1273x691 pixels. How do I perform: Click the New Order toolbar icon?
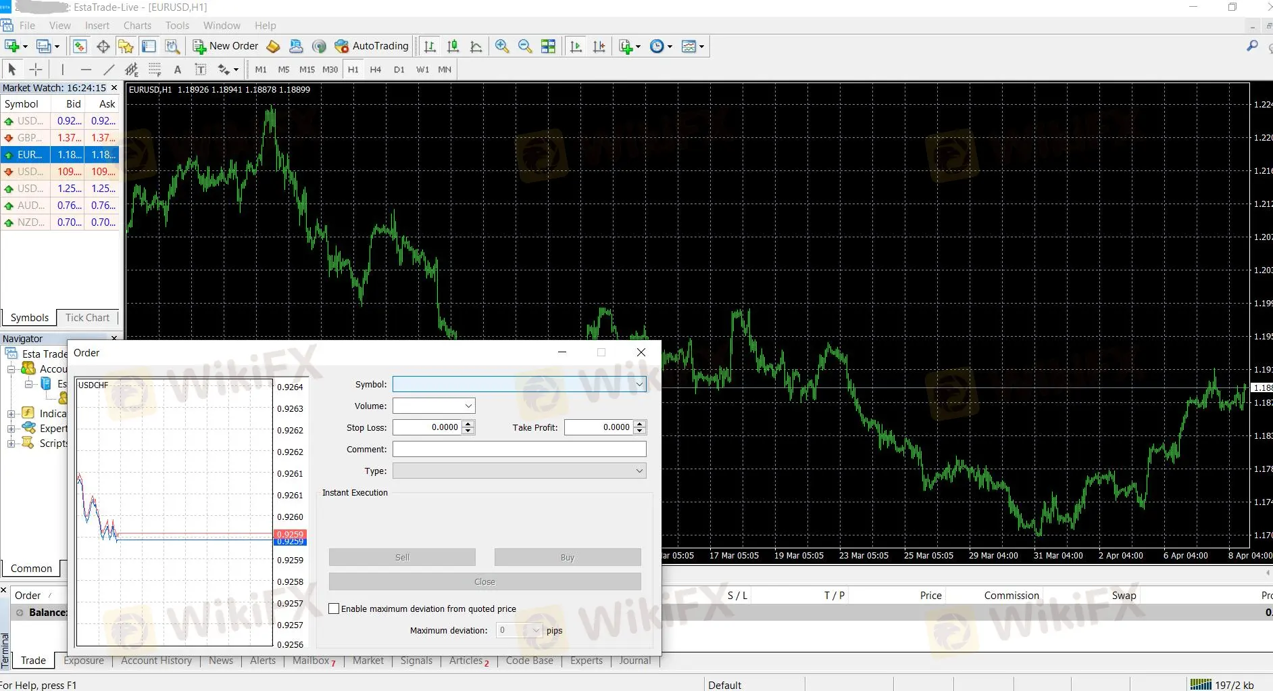point(198,46)
